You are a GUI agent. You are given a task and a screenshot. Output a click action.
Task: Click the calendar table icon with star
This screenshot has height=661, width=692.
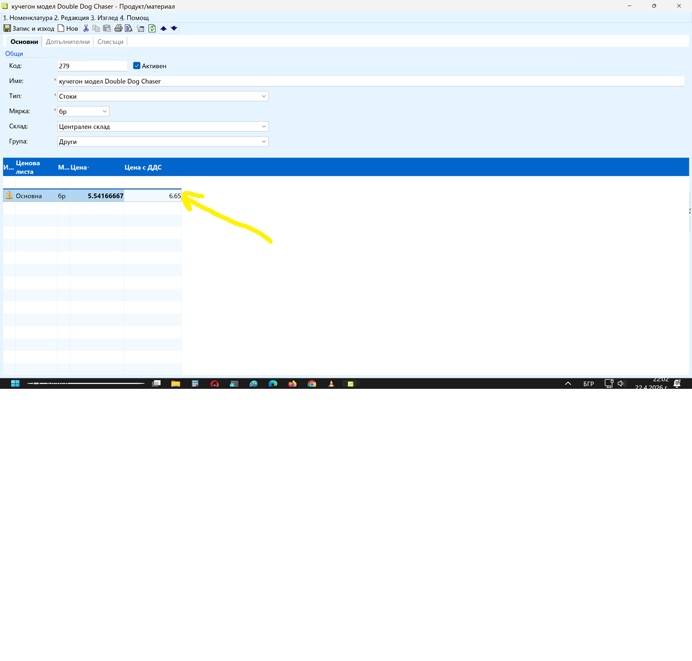tap(141, 29)
